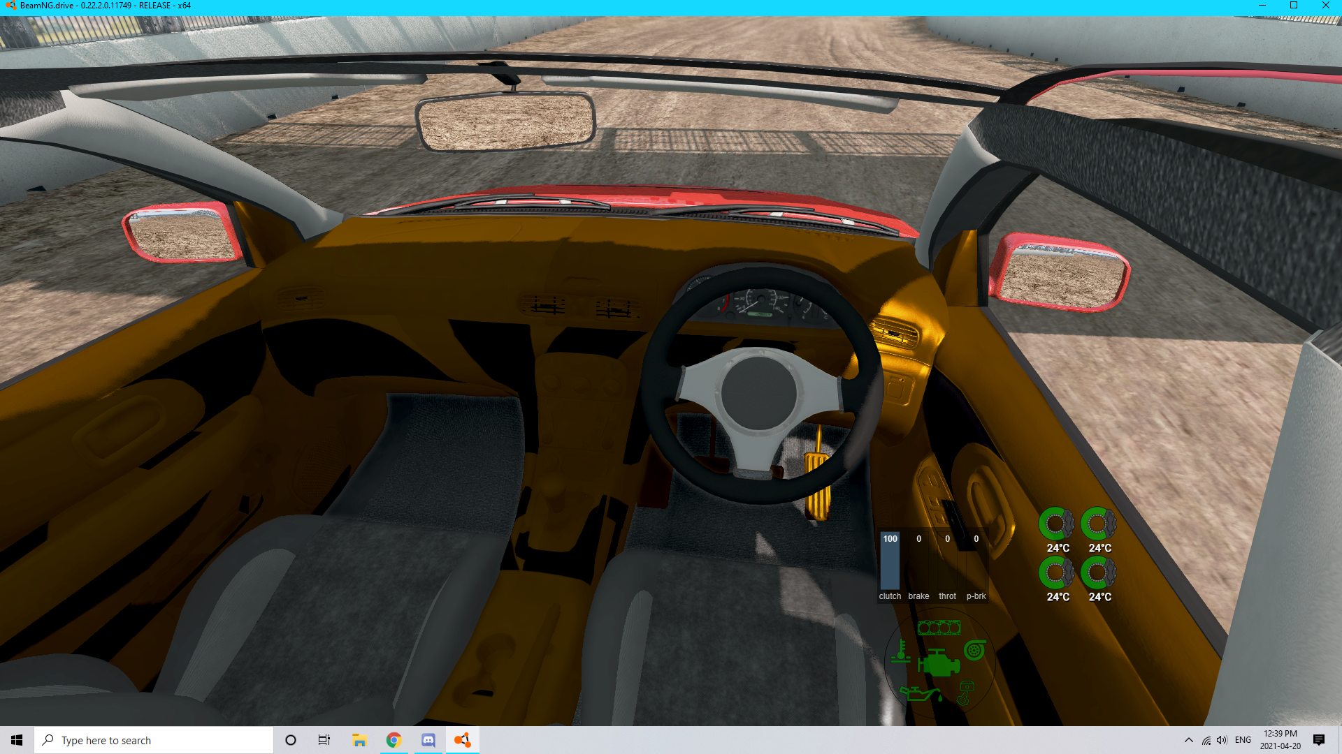Click the Windows search input field
Screen dimensions: 1342x754
point(154,740)
